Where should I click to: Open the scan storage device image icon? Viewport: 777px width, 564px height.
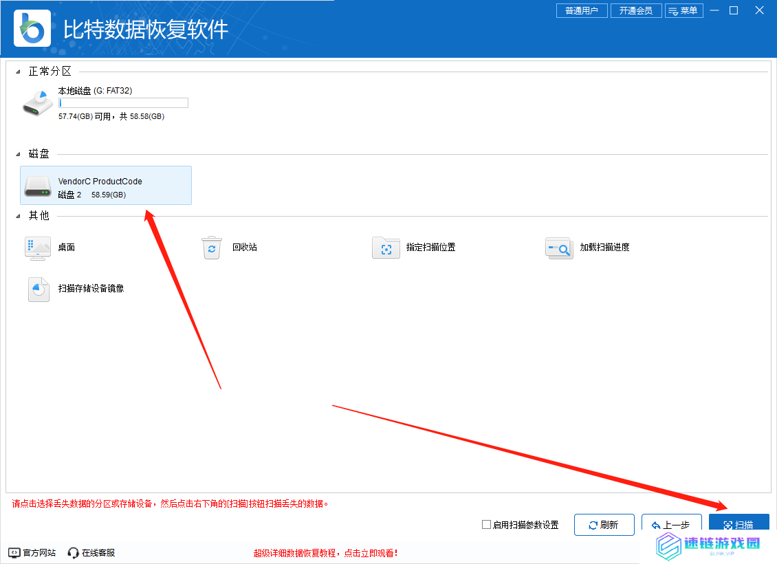click(x=39, y=289)
